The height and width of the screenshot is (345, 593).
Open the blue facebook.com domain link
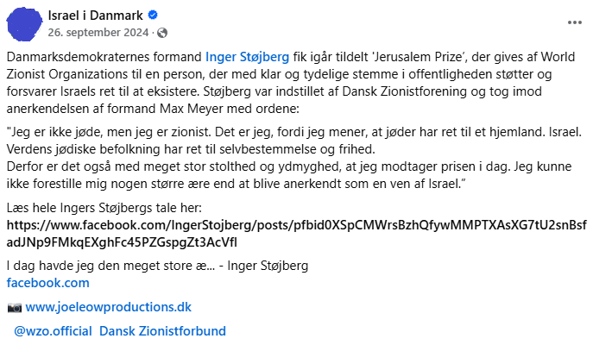[x=47, y=282]
